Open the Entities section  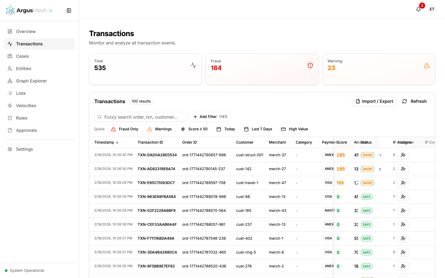coord(23,69)
